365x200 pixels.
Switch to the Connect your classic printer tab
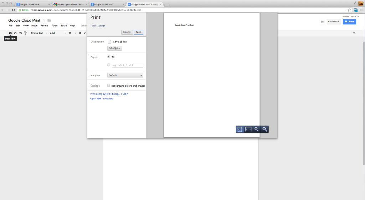click(71, 4)
